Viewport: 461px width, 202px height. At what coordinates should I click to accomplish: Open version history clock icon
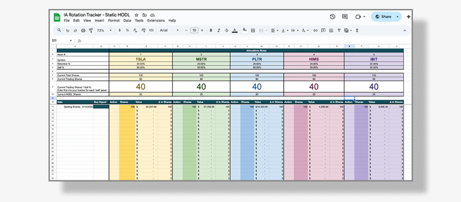(333, 17)
